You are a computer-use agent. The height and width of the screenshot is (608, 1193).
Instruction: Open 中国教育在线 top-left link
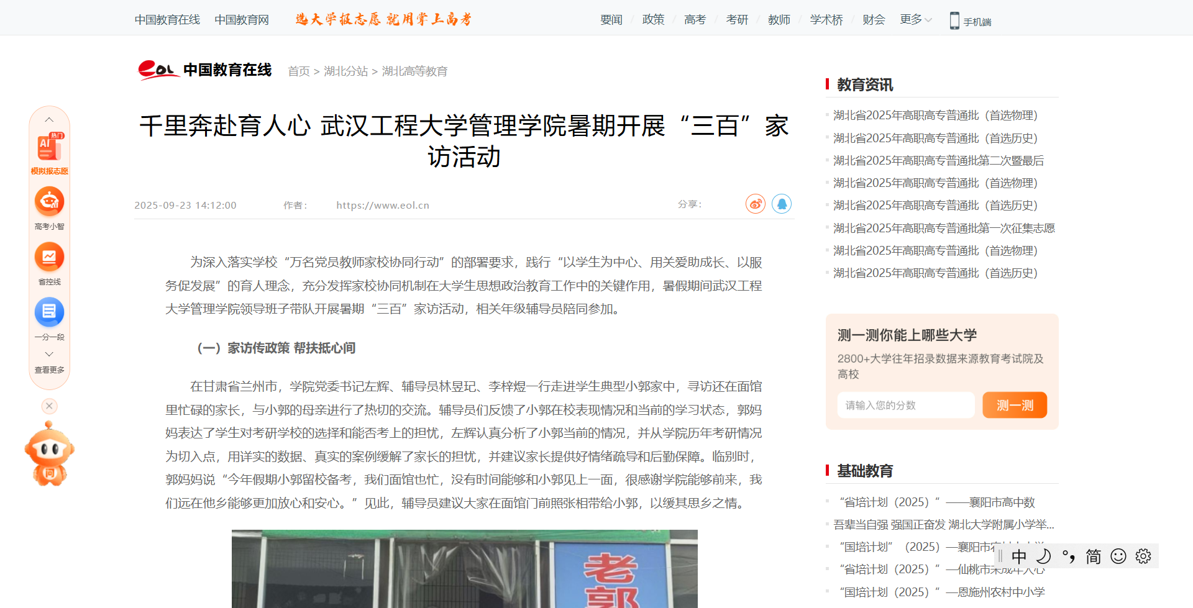point(167,20)
